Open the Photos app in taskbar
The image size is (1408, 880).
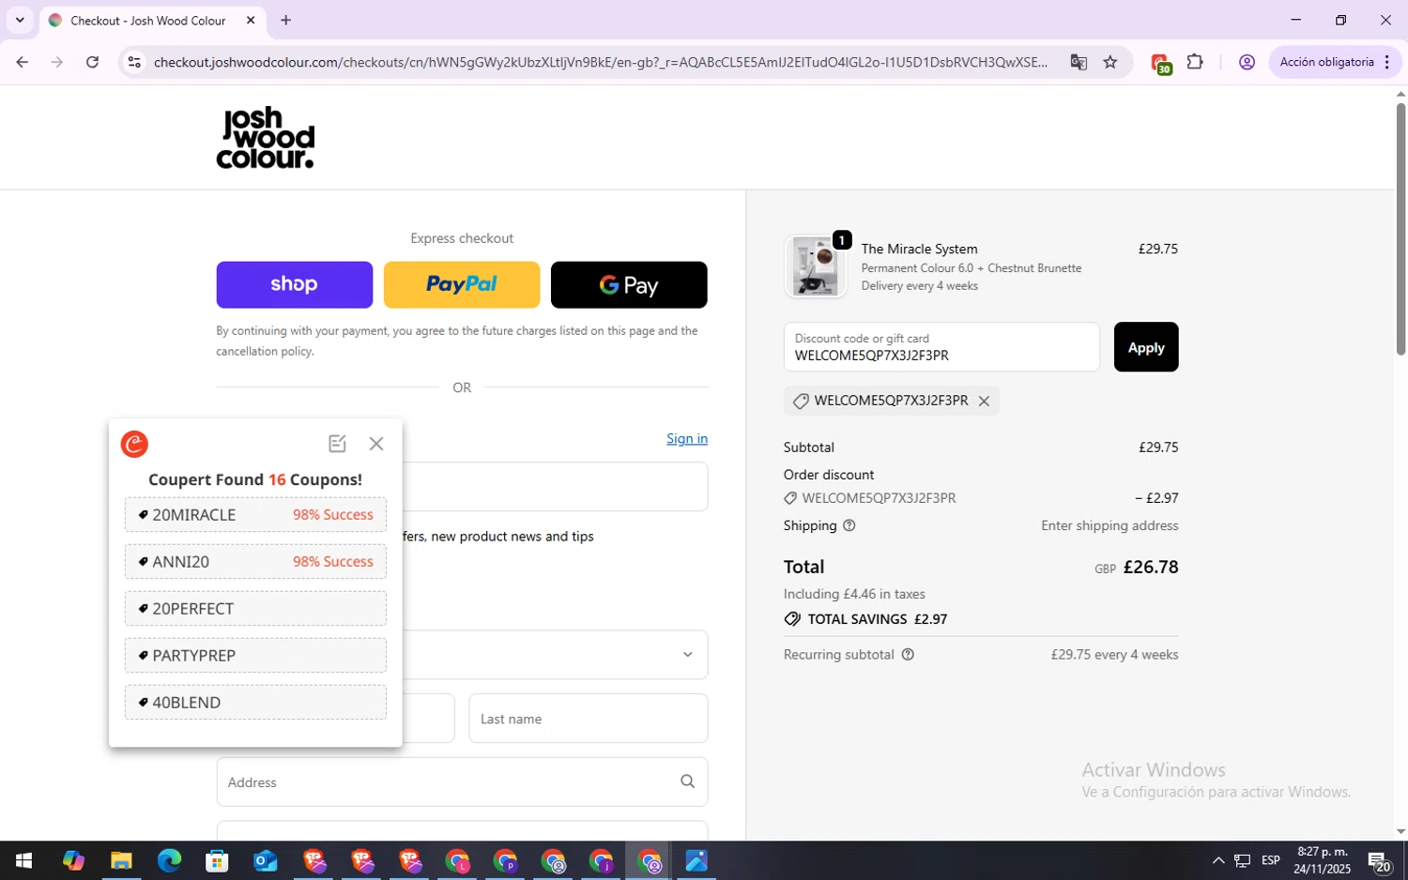696,860
